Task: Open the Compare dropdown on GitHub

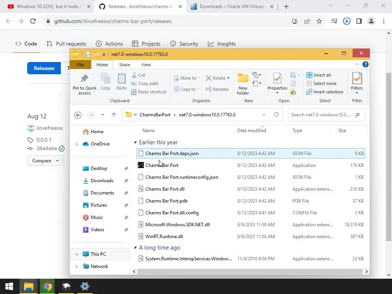Action: (x=46, y=160)
